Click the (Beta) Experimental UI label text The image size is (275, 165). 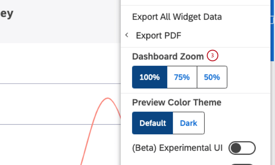(x=177, y=148)
